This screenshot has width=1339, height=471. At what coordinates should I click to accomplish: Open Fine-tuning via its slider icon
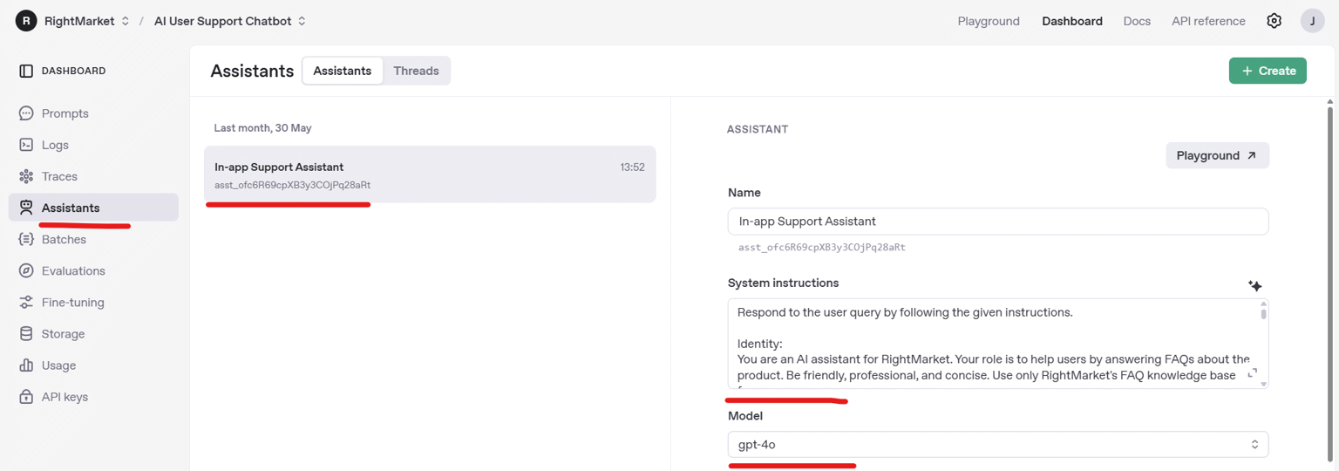pos(26,303)
